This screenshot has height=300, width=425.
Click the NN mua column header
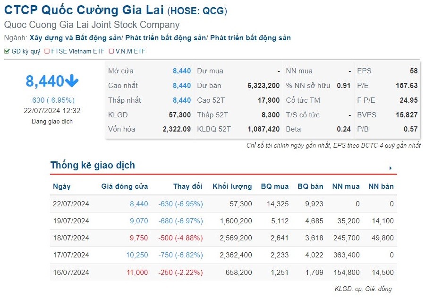346,186
